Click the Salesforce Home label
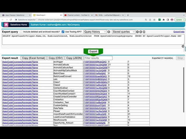 (x=19, y=25)
